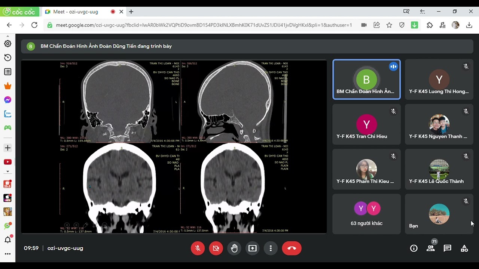Viewport: 479px width, 269px height.
Task: Close the Meet browser tab
Action: click(121, 12)
